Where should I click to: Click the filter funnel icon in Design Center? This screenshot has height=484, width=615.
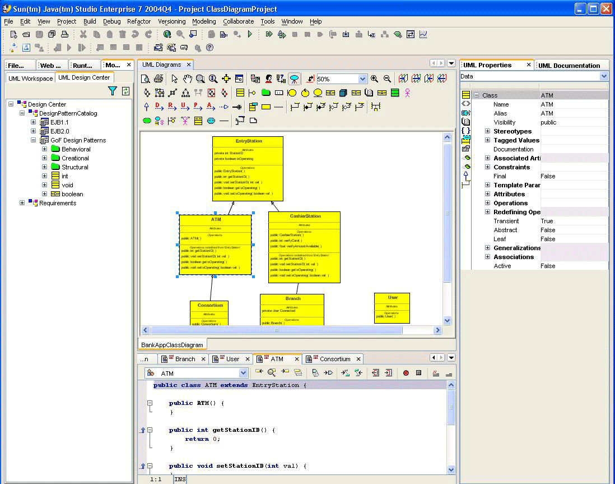tap(113, 91)
